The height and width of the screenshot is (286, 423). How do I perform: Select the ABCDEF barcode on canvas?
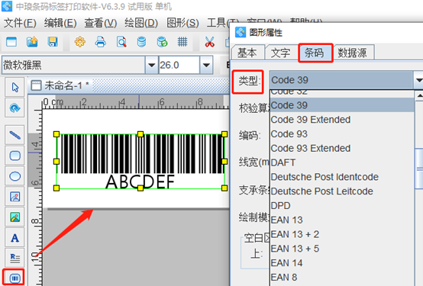tap(140, 161)
